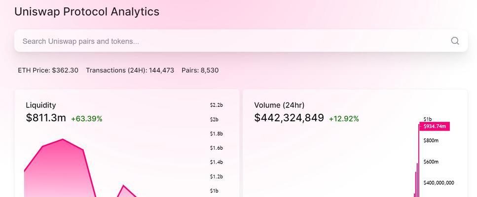Focus the Search Uniswap pairs and tokens field
This screenshot has height=197, width=477.
241,41
